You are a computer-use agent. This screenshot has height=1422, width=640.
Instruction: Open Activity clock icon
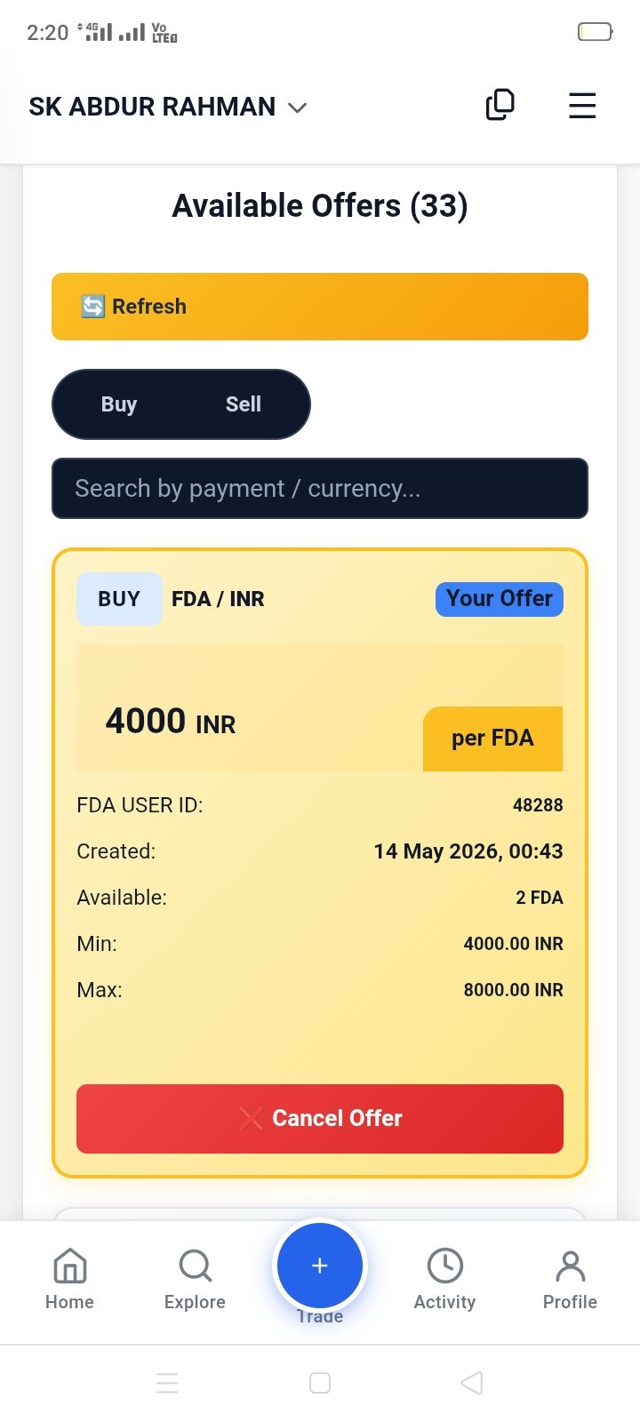(444, 1266)
